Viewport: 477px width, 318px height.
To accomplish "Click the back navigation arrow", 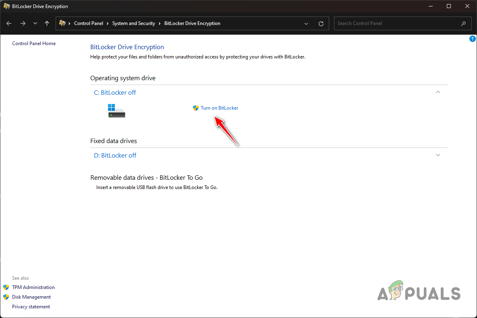I will click(9, 23).
